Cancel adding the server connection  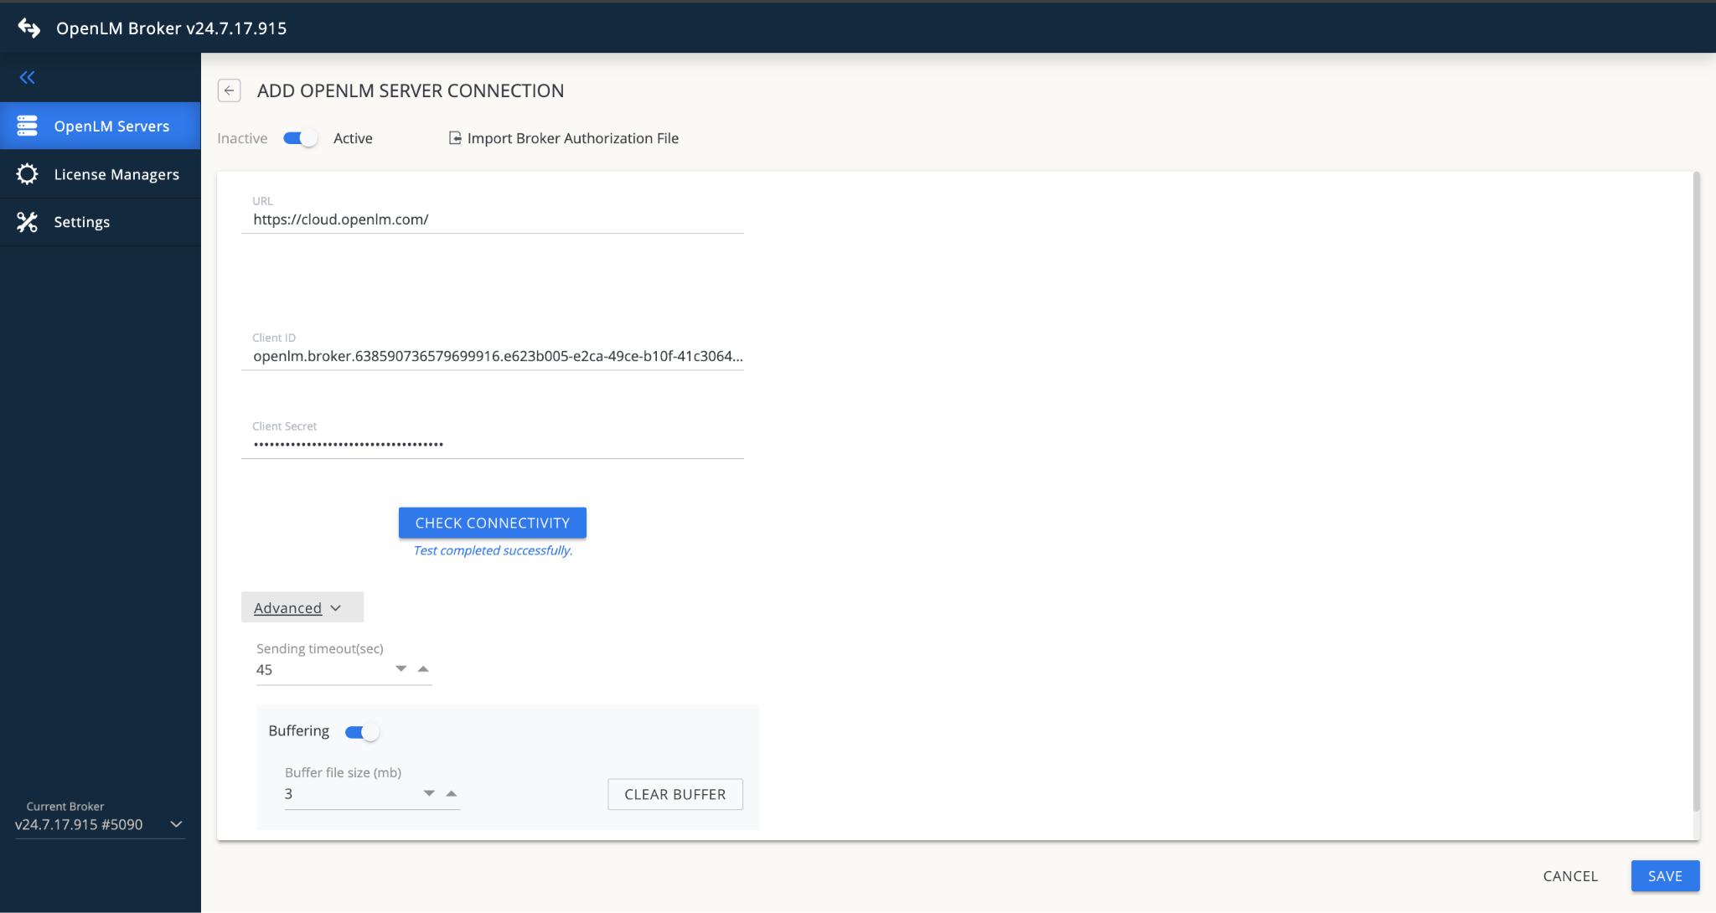pyautogui.click(x=1569, y=875)
